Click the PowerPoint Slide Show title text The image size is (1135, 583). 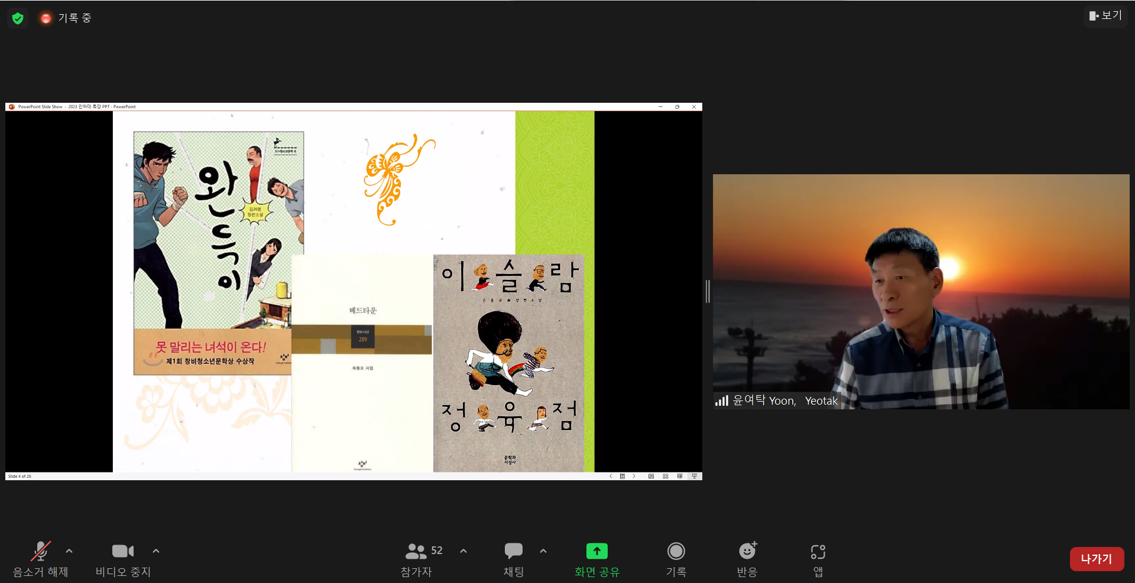(x=77, y=107)
